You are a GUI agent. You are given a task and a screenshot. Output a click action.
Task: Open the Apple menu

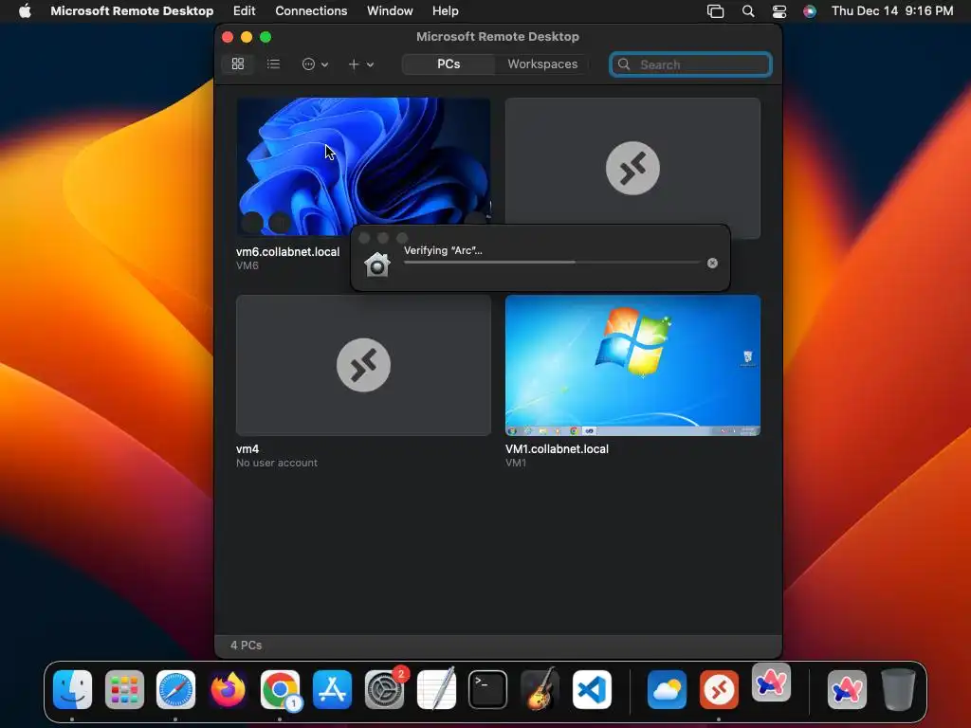[x=24, y=10]
